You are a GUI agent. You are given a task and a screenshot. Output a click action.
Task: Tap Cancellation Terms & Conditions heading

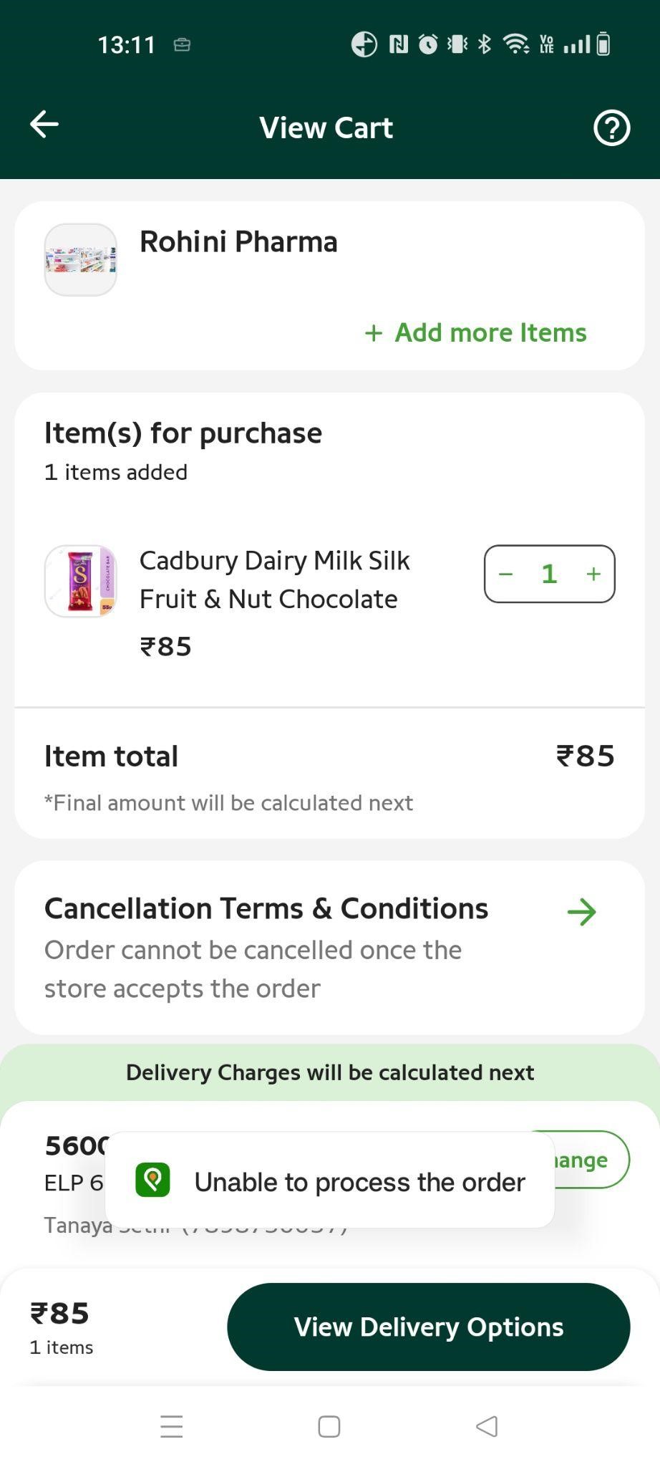pos(266,908)
